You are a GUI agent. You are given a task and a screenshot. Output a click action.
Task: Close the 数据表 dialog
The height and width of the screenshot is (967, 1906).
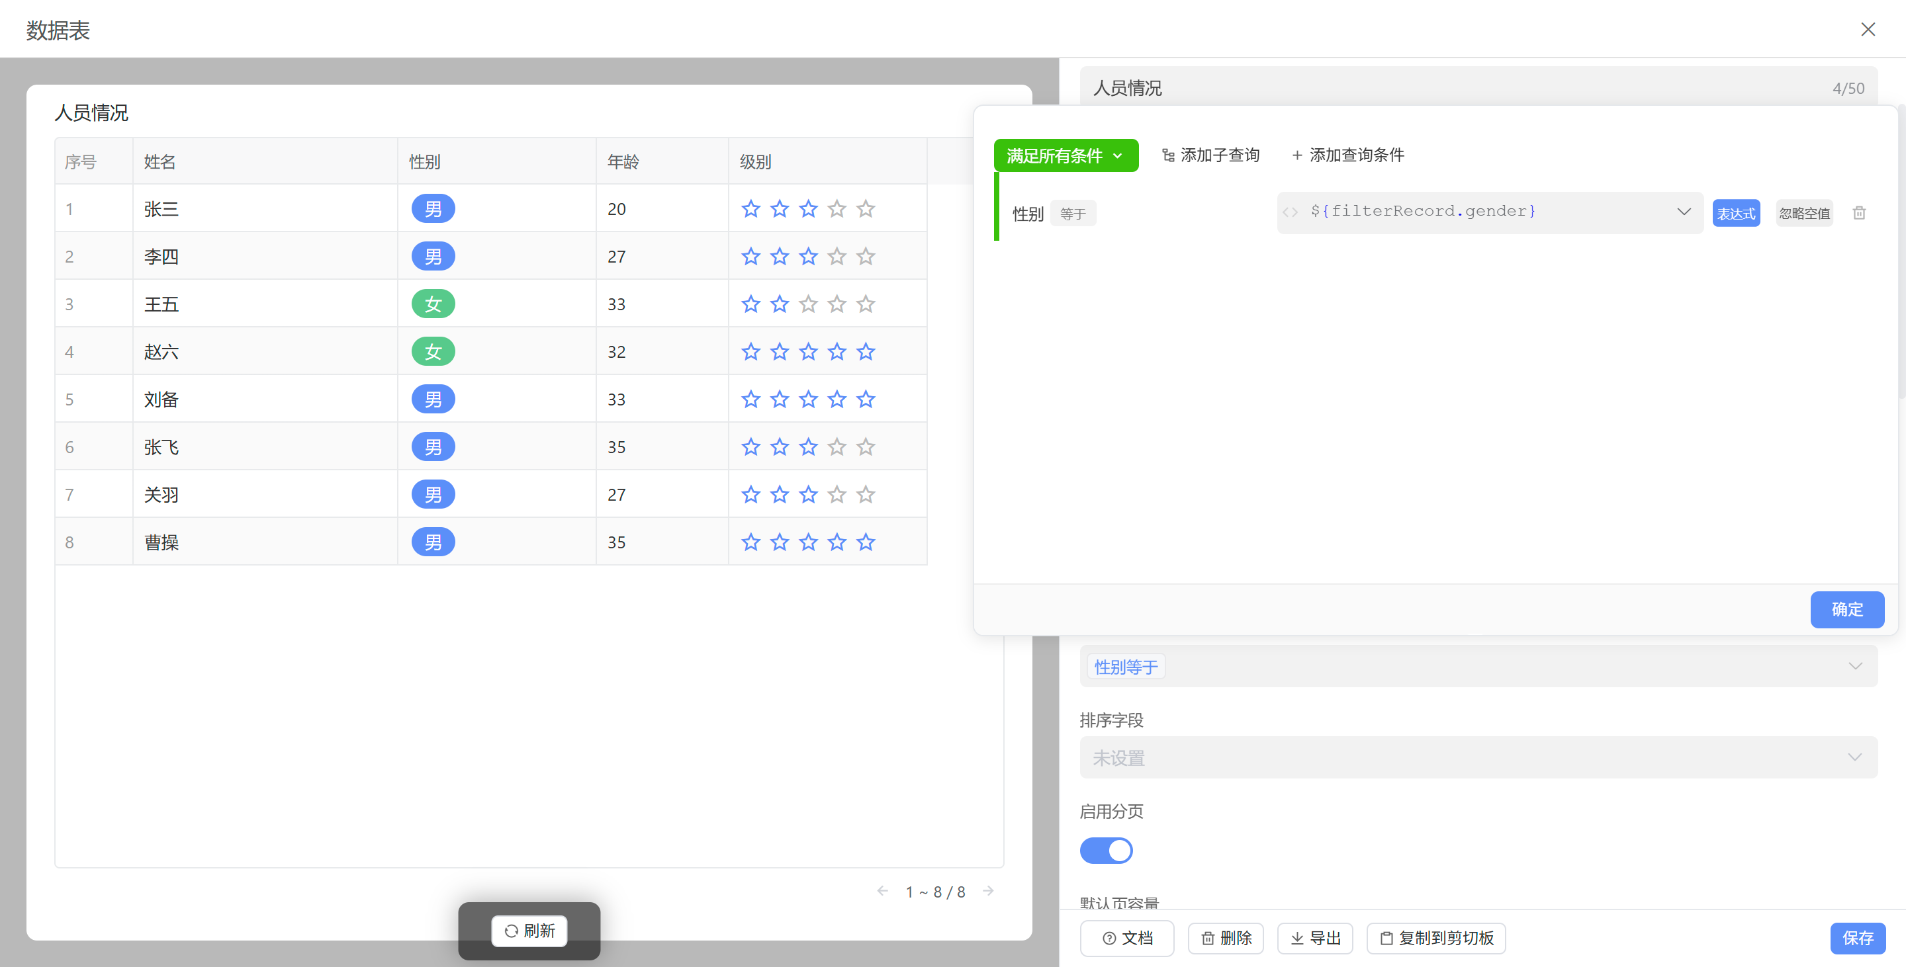tap(1868, 29)
